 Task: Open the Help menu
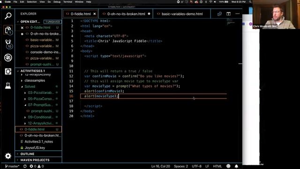[89, 2]
